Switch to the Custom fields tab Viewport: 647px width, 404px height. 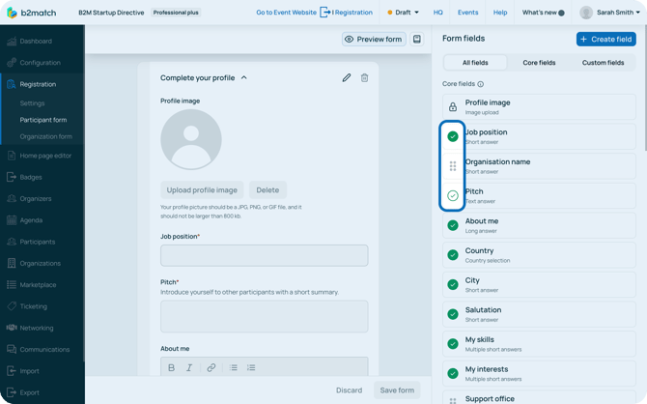click(603, 63)
